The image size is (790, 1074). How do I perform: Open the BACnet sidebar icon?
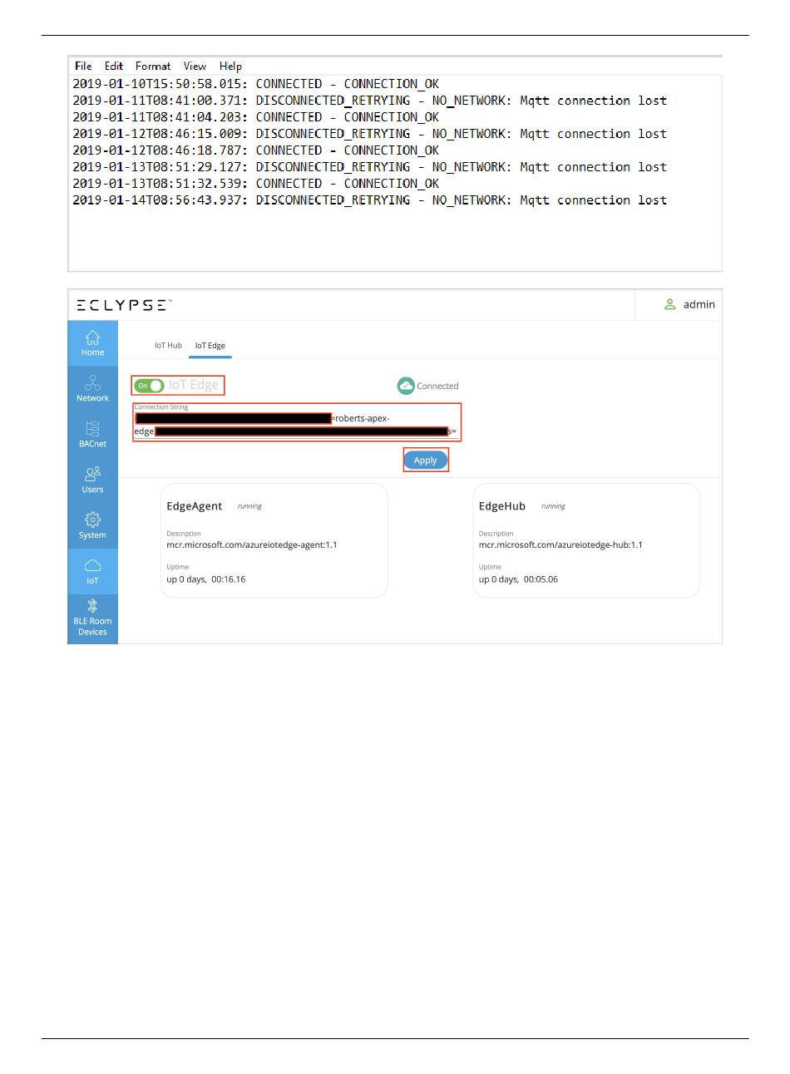tap(92, 428)
